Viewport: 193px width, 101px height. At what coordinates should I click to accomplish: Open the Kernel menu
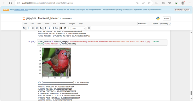click(x=63, y=24)
